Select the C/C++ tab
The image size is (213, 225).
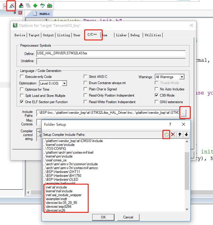tap(92, 34)
